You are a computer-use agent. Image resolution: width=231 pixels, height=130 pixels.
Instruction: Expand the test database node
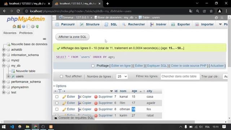click(x=4, y=92)
